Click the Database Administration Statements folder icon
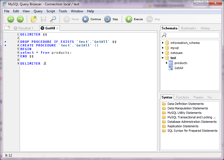This screenshot has height=160, width=224. tap(164, 122)
